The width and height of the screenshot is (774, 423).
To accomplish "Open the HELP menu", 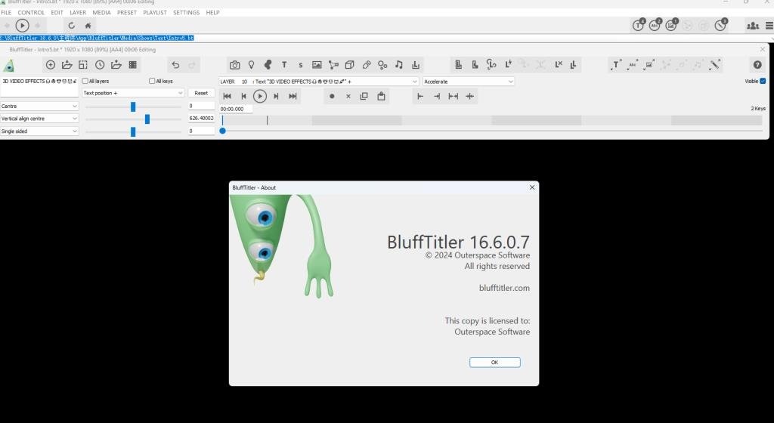I will click(212, 12).
